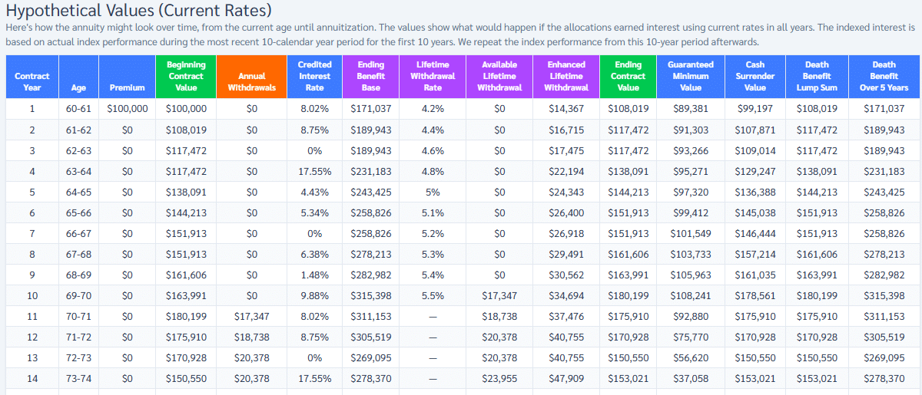
Task: Click the Death Benefit Over 5 Years header
Action: [884, 76]
